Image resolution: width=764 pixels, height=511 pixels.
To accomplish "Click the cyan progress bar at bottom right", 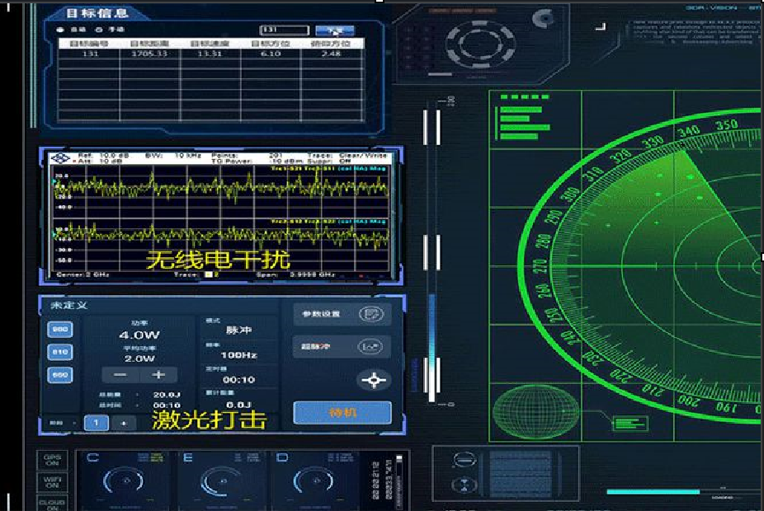I will coord(653,492).
